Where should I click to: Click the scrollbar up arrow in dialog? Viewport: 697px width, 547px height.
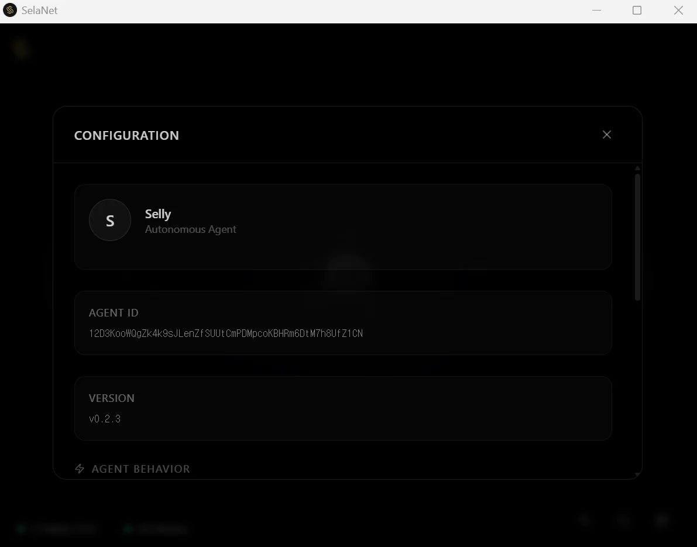[x=637, y=169]
